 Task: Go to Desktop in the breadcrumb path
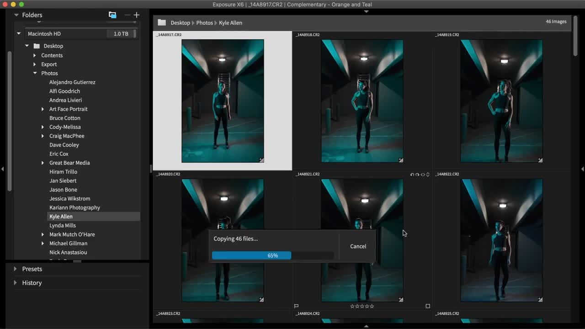tap(180, 23)
